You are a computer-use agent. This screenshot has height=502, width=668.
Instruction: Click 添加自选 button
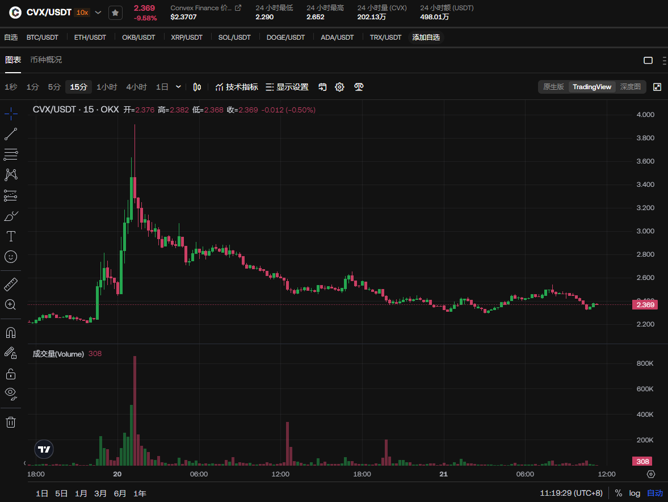[426, 37]
